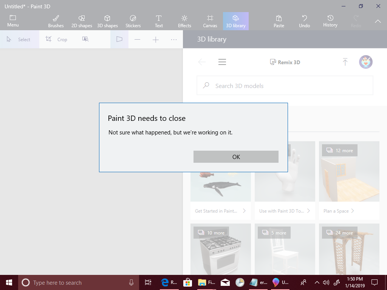
Task: Click the Remix 3D logo link
Action: click(x=285, y=62)
